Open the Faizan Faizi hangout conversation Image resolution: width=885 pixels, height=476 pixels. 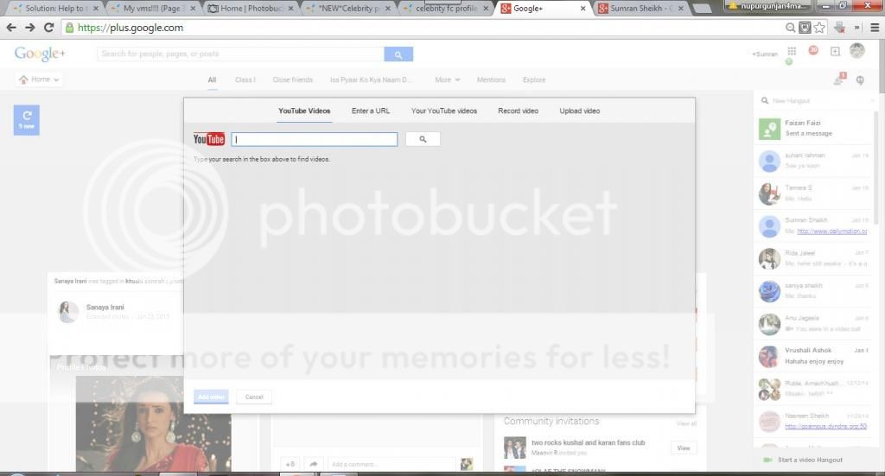pos(812,129)
